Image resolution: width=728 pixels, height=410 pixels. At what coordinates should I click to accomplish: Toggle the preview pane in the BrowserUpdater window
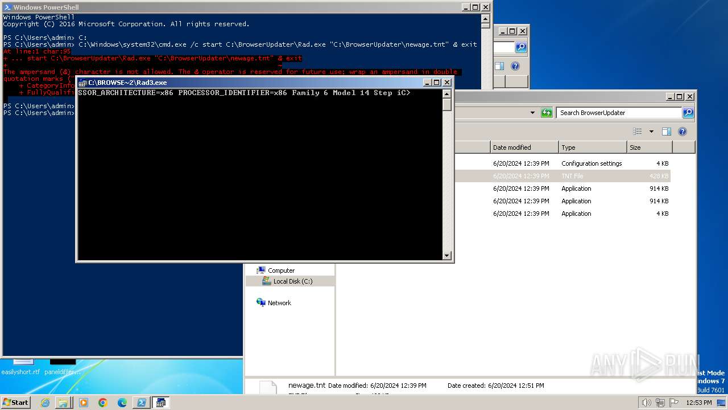pos(667,132)
